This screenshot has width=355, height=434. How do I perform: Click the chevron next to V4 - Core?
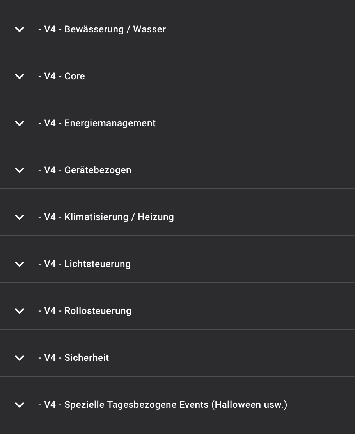click(20, 76)
